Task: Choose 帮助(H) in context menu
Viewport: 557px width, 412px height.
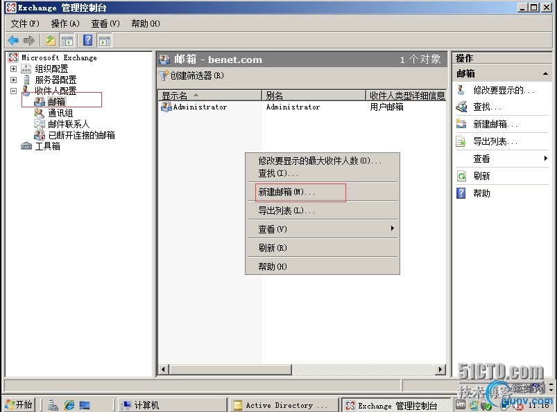Action: 322,267
